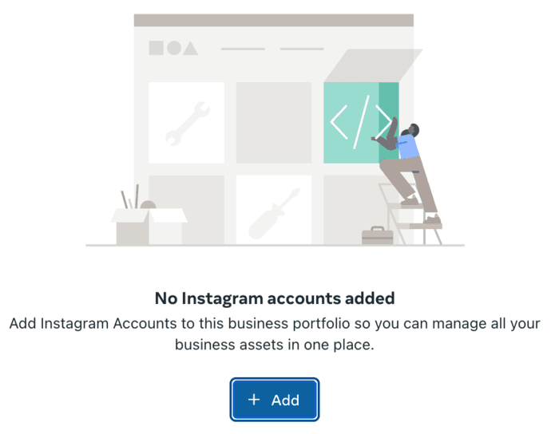Viewport: 559px width, 434px height.
Task: Click the wrench icon tile in illustration
Action: click(186, 122)
